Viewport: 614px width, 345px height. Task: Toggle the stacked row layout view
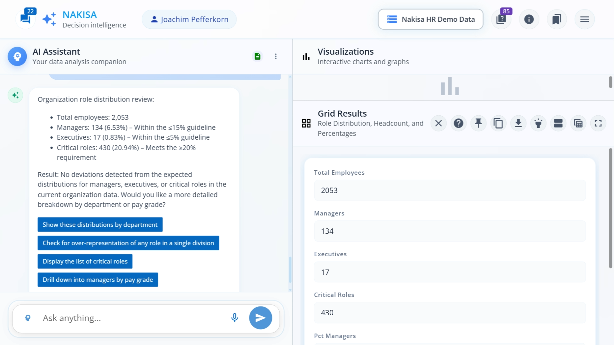[x=558, y=123]
